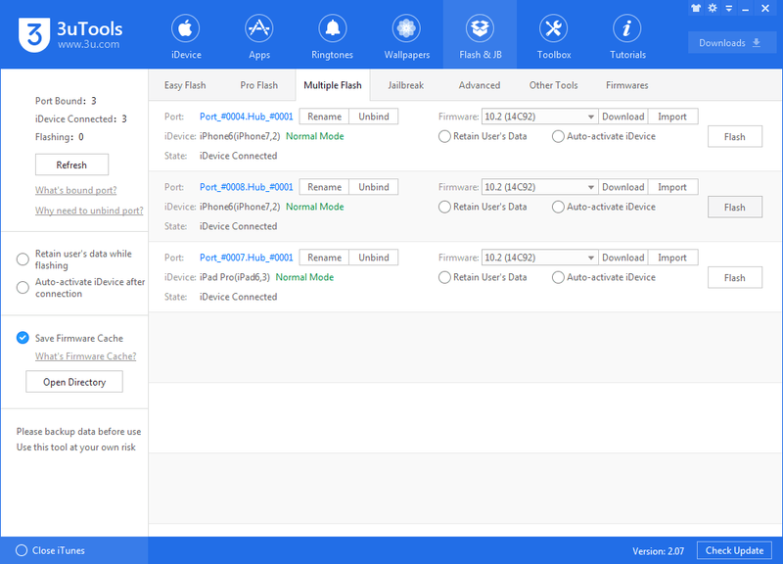The height and width of the screenshot is (564, 783).
Task: Expand firmware dropdown for Port_#0007
Action: (x=591, y=258)
